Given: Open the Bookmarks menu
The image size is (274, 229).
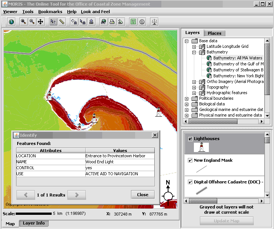Looking at the screenshot, I should tap(50, 12).
